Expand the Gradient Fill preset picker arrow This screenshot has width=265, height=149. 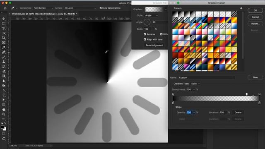click(x=166, y=10)
